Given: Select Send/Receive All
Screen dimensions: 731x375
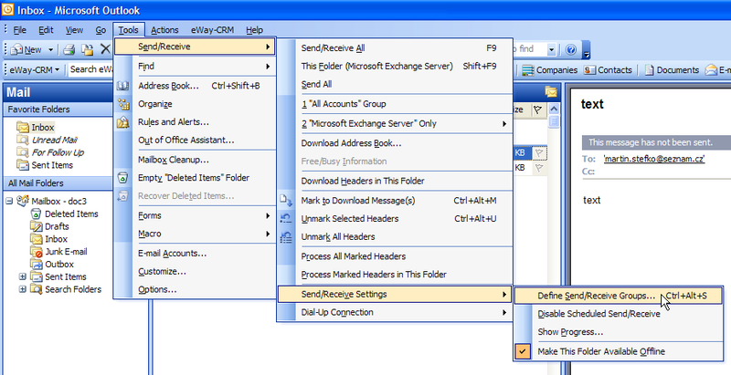Looking at the screenshot, I should [x=396, y=48].
